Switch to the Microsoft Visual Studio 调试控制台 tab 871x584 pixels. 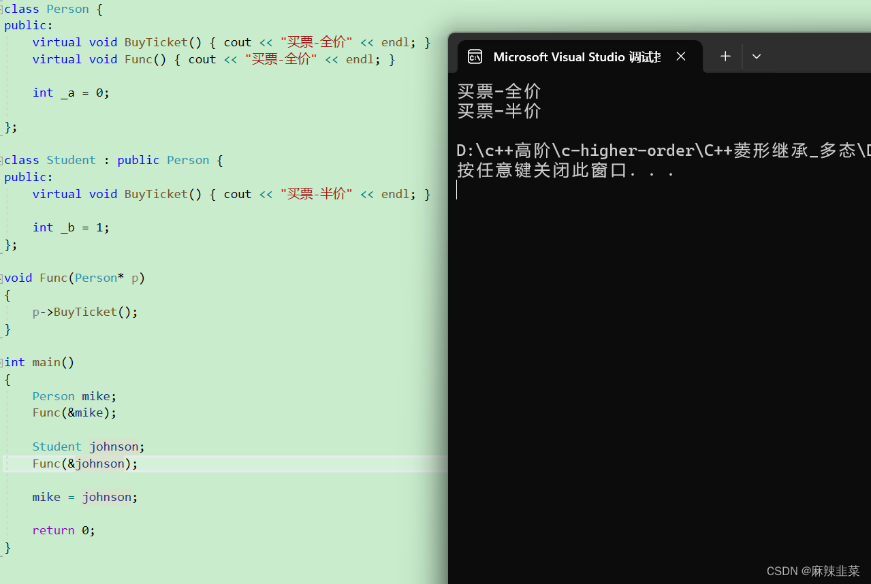click(x=577, y=56)
